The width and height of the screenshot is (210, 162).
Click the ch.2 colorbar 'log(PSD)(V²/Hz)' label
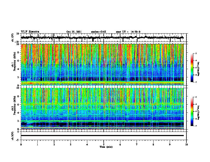(199, 112)
